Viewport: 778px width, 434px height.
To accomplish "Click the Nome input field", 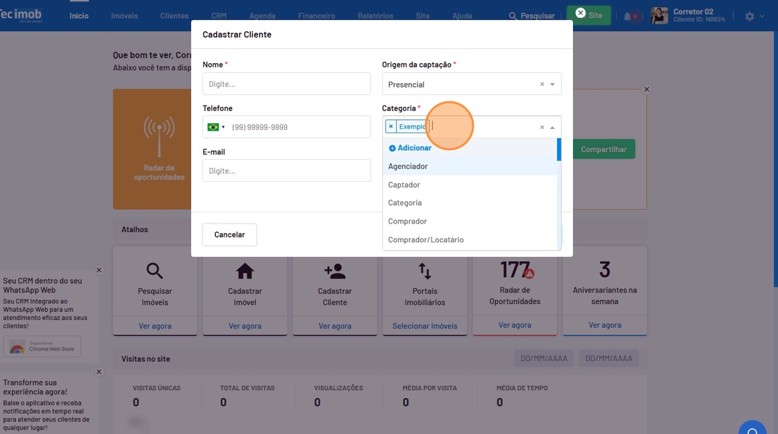I will tap(286, 84).
